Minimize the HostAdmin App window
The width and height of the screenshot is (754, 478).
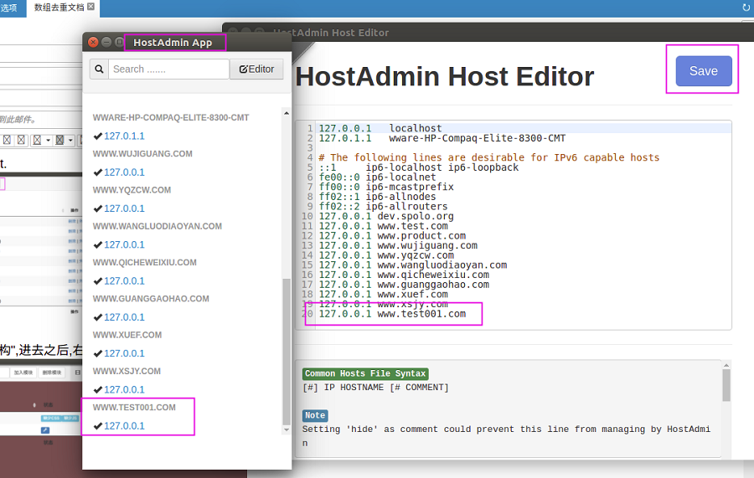[x=106, y=43]
